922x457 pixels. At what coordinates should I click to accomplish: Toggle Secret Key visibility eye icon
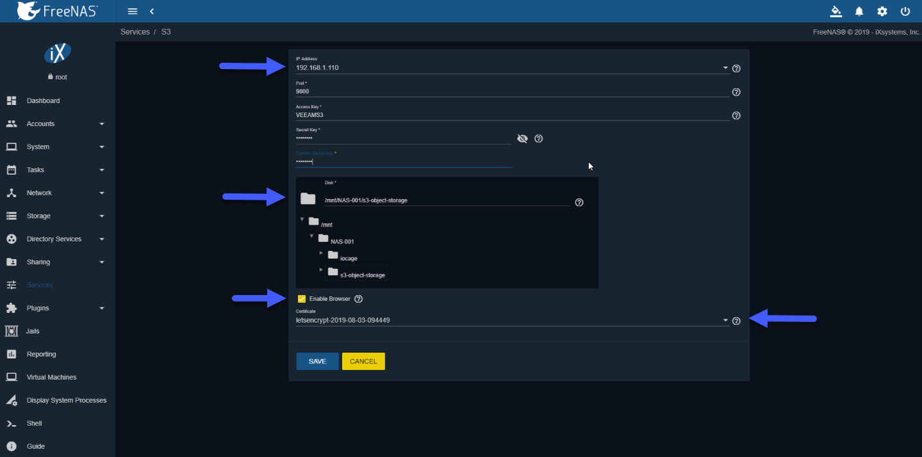pyautogui.click(x=522, y=138)
